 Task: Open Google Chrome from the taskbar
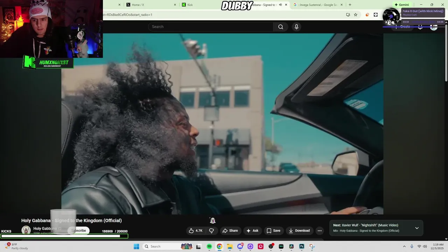coord(219,246)
